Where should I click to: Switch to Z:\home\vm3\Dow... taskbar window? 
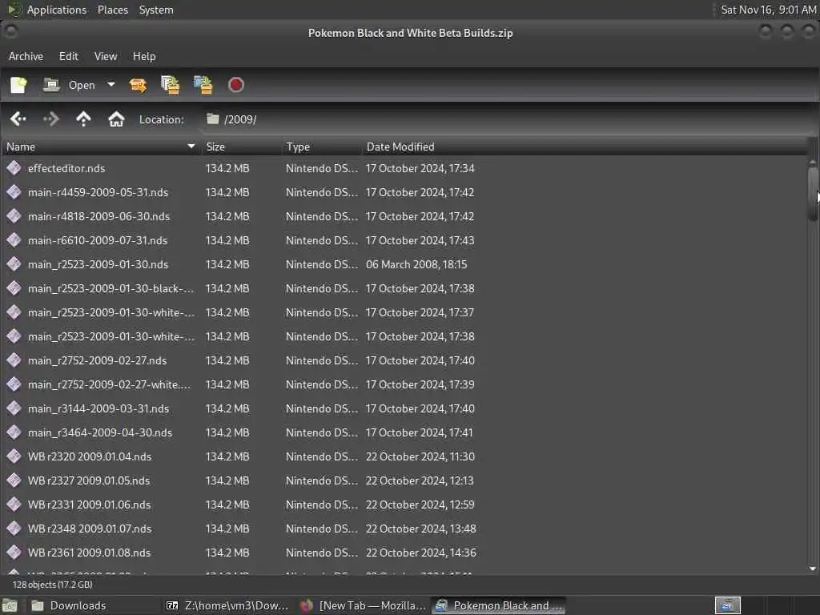click(x=227, y=605)
